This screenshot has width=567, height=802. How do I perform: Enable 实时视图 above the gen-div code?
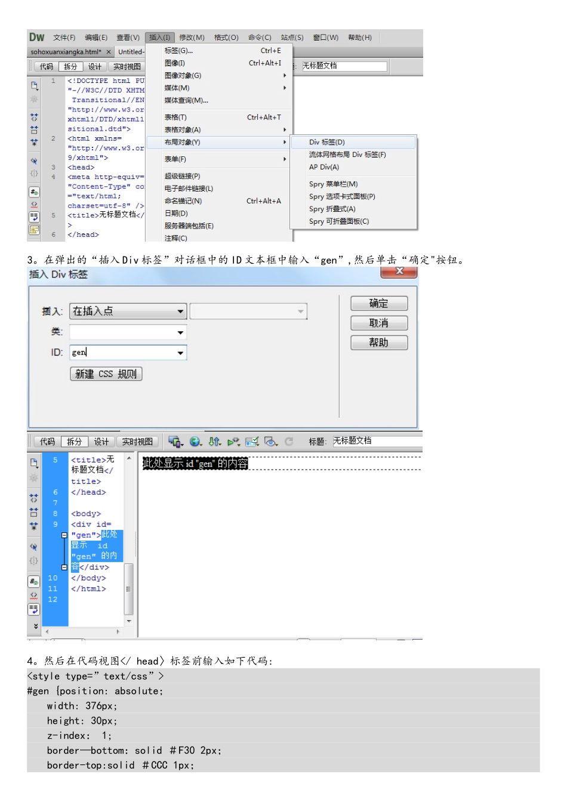(x=137, y=442)
